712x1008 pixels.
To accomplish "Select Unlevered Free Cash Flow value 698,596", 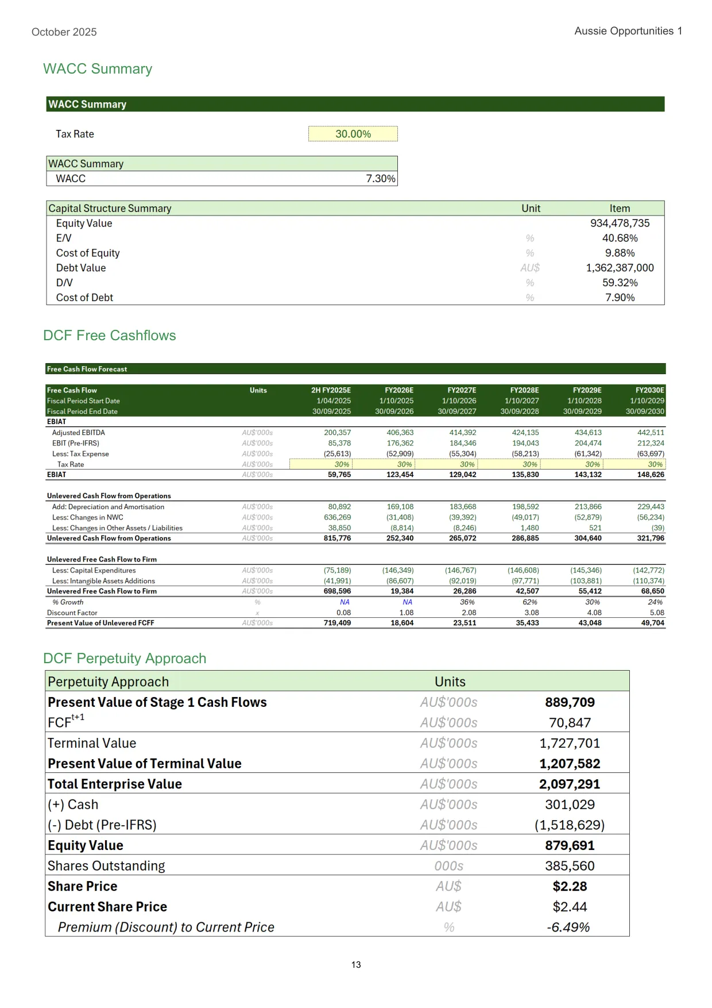I will pyautogui.click(x=337, y=591).
